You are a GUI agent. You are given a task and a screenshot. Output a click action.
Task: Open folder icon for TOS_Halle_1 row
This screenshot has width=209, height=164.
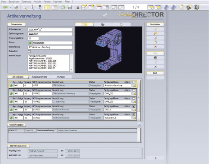(x=134, y=118)
